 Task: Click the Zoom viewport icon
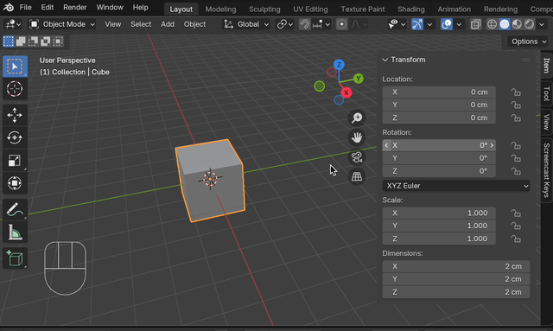click(x=357, y=118)
